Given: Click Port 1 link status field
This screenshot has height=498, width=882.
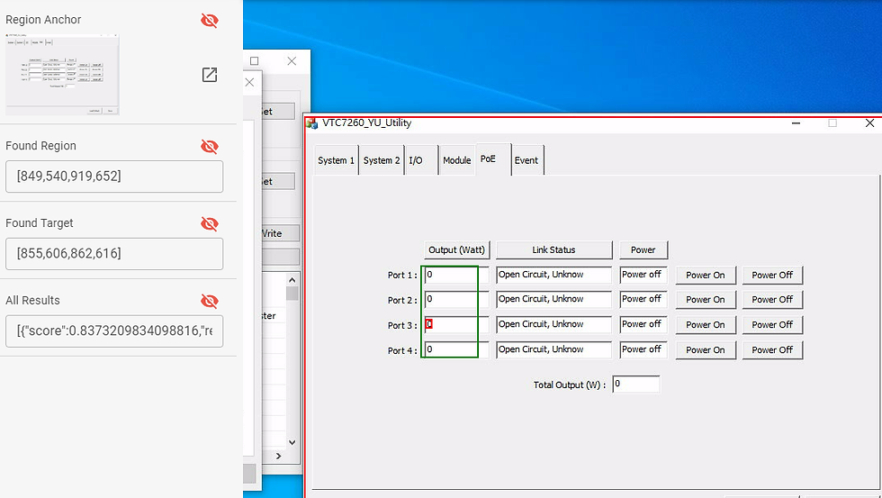Looking at the screenshot, I should pyautogui.click(x=554, y=275).
